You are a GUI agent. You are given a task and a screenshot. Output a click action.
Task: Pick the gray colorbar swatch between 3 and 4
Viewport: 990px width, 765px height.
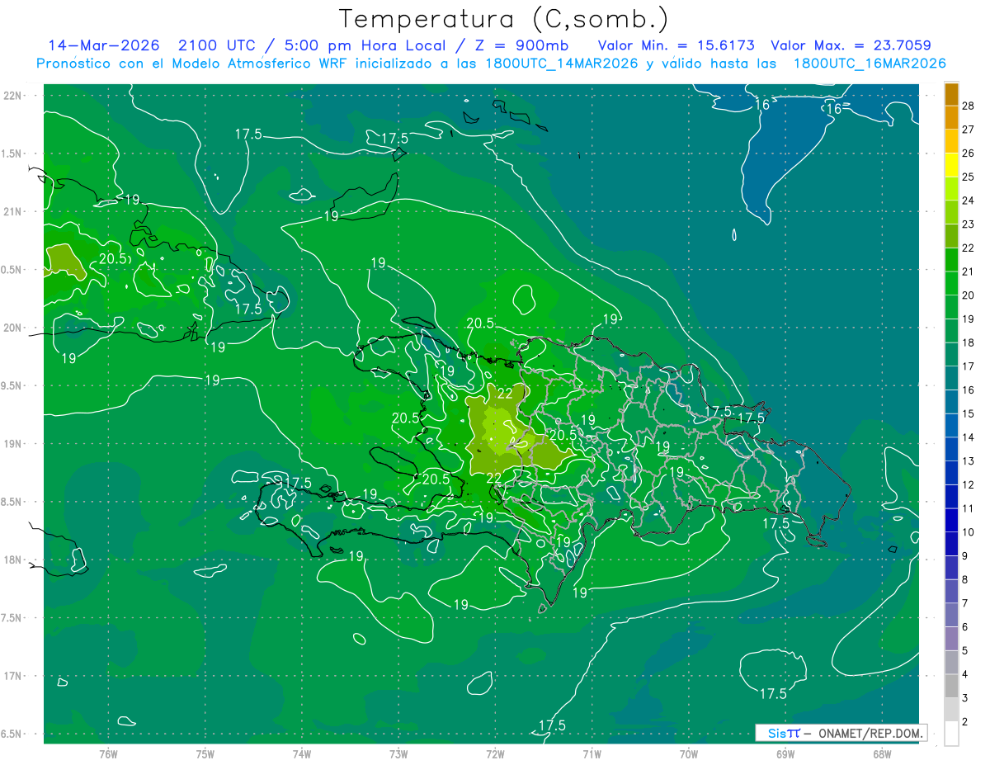pyautogui.click(x=951, y=687)
